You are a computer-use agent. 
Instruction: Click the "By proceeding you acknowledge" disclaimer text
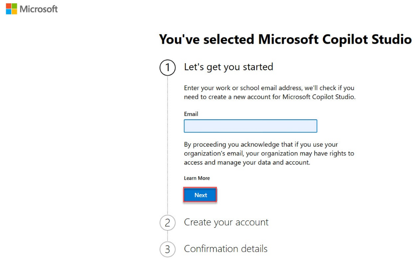[x=269, y=153]
